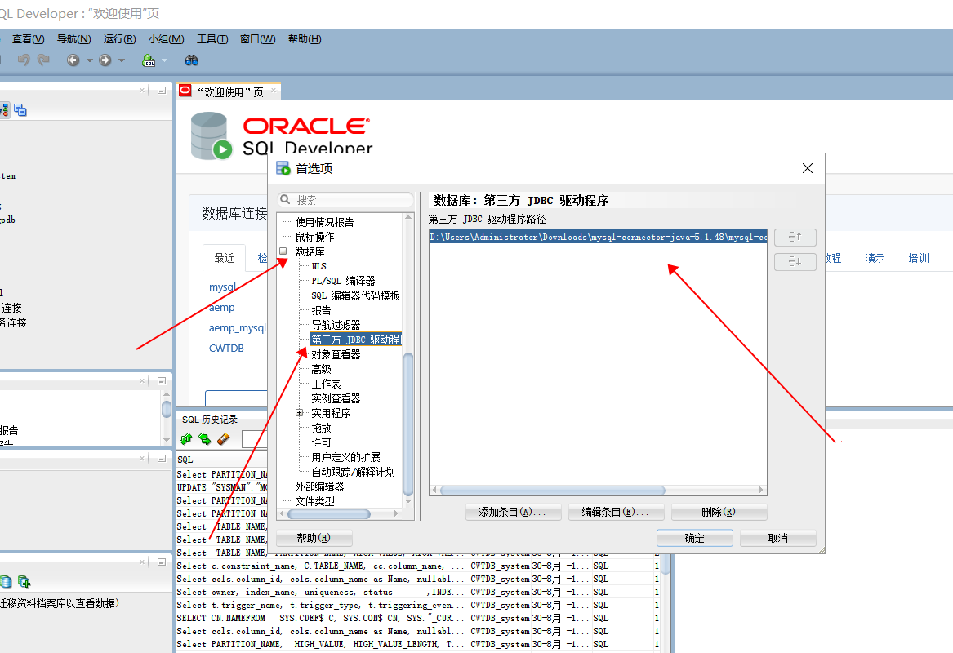Select NLS under 数据库 in the tree
This screenshot has height=653, width=953.
[x=319, y=266]
